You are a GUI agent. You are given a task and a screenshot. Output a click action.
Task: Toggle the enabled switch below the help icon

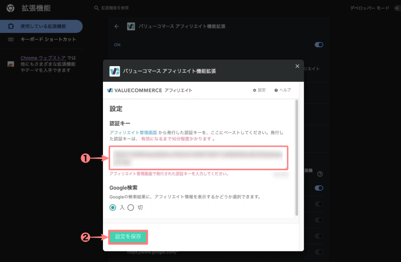(319, 188)
